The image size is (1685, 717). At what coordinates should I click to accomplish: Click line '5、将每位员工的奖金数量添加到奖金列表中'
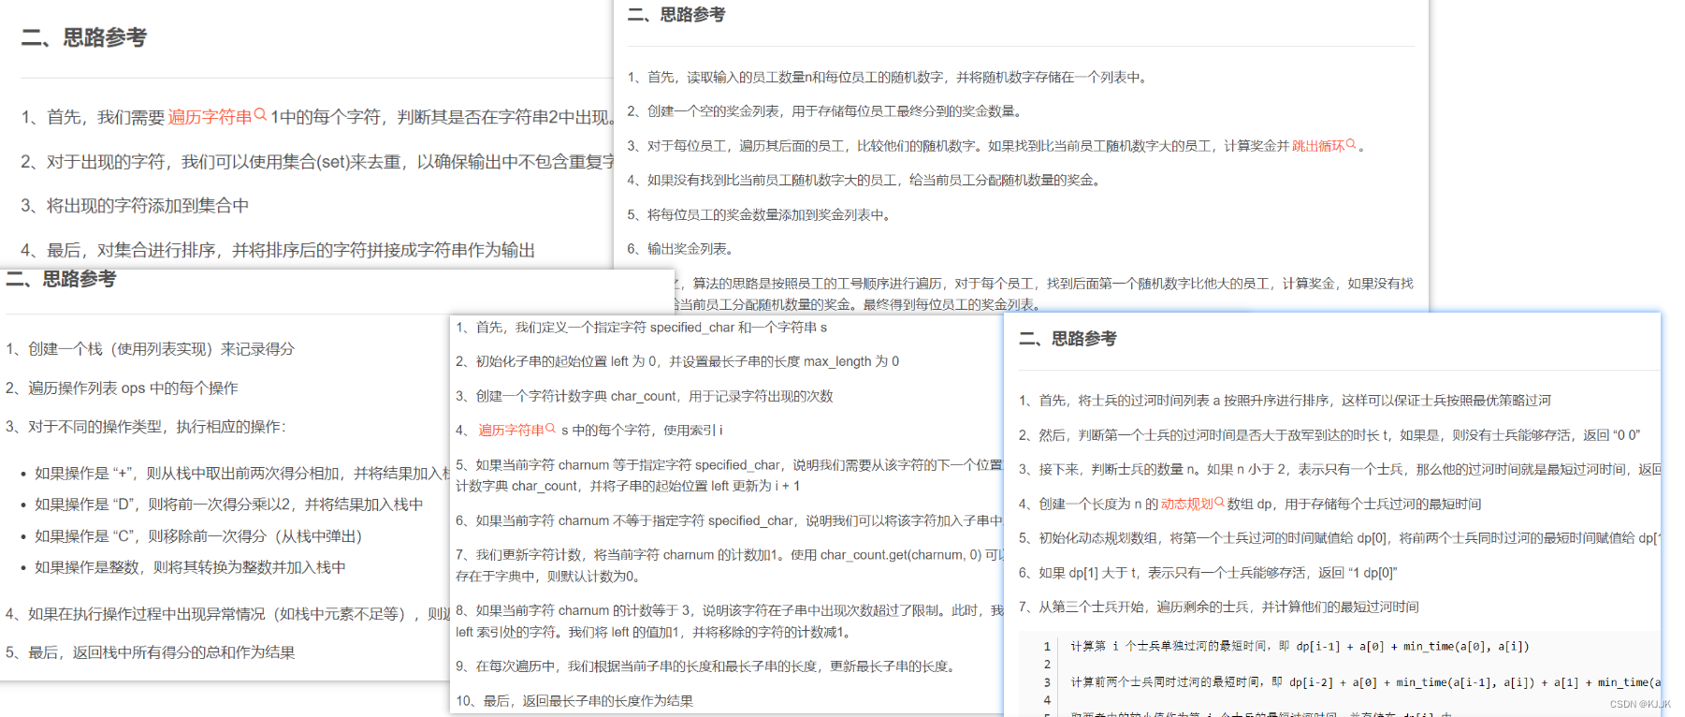761,215
